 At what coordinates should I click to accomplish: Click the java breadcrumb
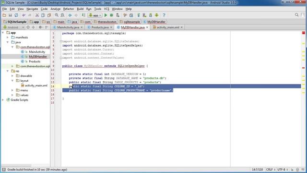pyautogui.click(x=72, y=22)
